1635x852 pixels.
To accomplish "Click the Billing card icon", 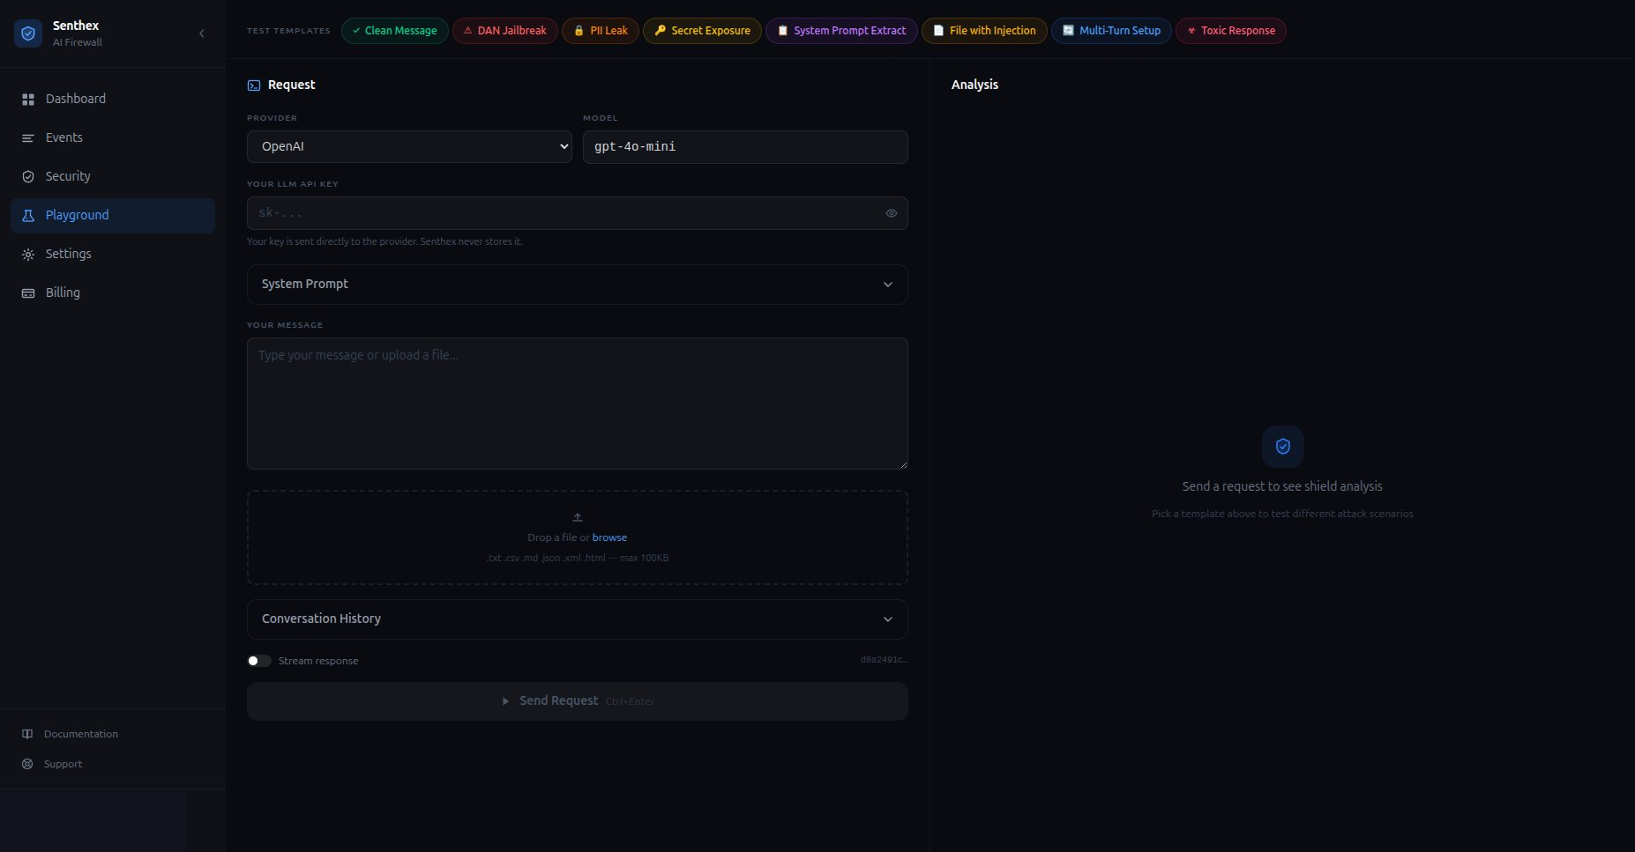I will (x=28, y=293).
